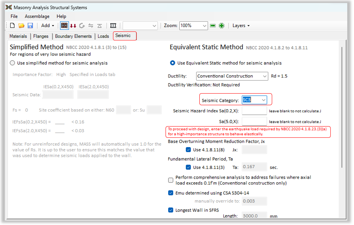Click the green zoom in plus icon
The width and height of the screenshot is (354, 225).
pyautogui.click(x=222, y=26)
